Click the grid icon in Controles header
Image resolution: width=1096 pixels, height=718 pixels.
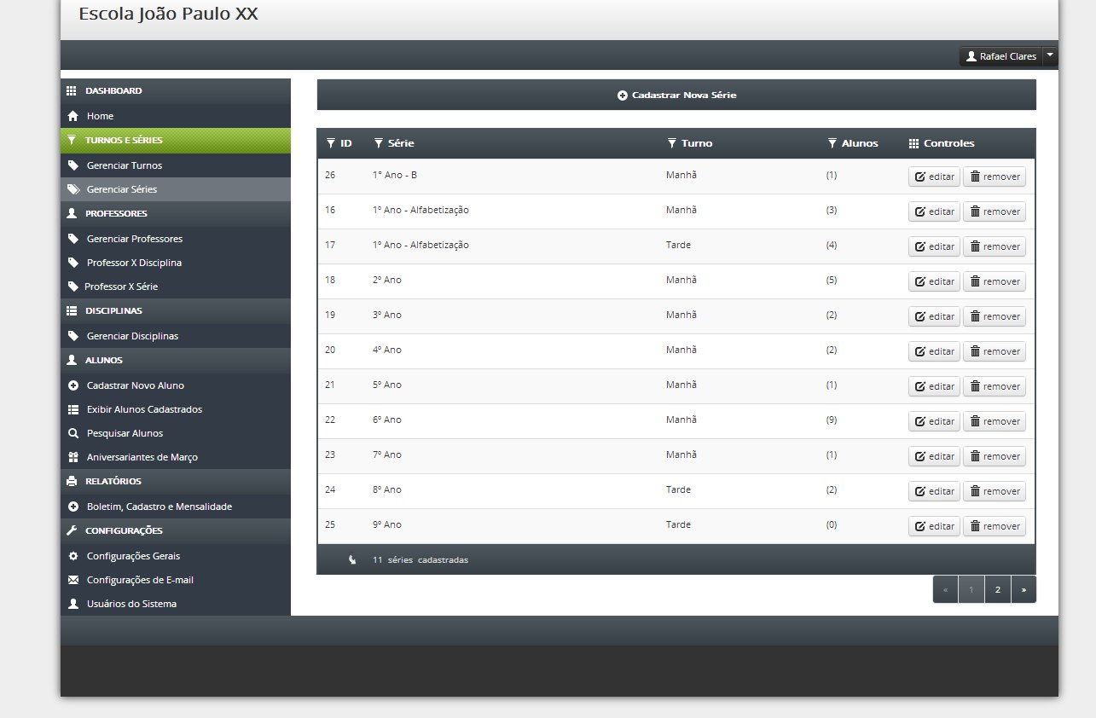click(x=913, y=143)
